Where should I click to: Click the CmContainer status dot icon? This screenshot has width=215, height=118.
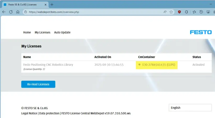tap(139, 64)
